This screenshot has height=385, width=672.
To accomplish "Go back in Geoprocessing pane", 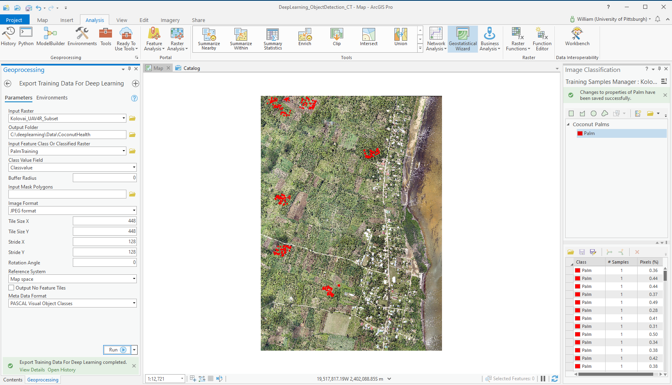I will [8, 83].
